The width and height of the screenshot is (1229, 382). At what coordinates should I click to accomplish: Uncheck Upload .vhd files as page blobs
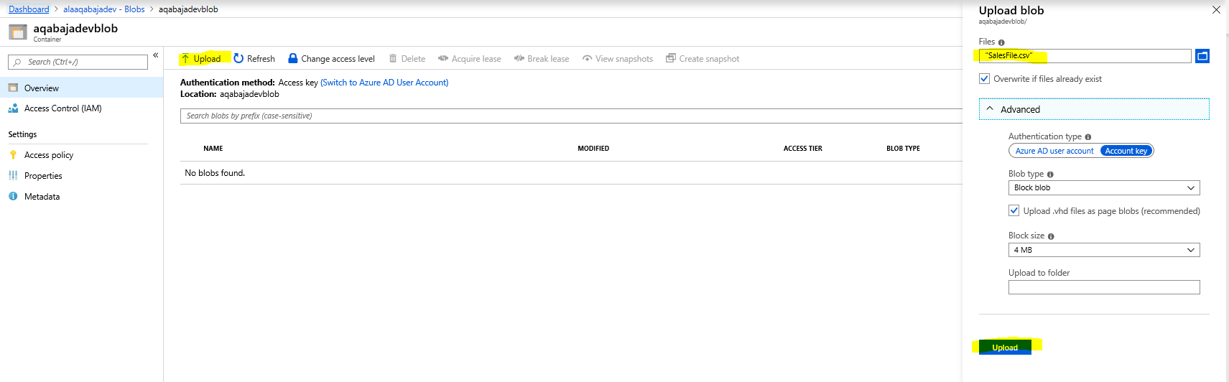[1014, 211]
